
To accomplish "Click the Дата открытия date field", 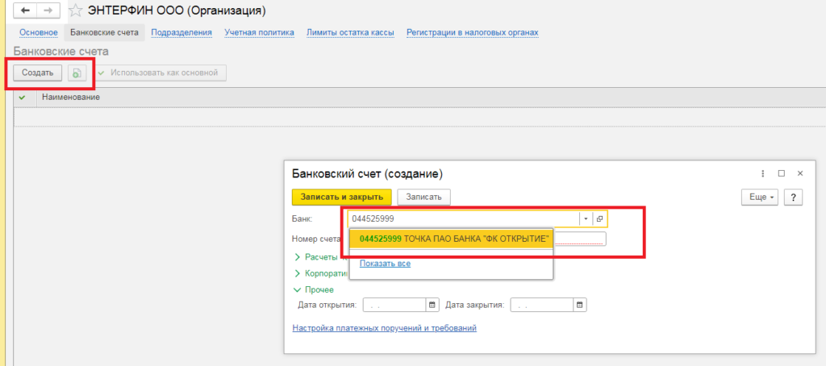I will (394, 305).
